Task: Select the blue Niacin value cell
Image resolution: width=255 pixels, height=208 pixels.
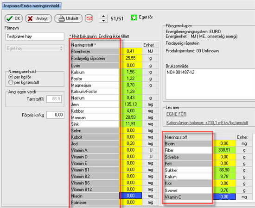Action: [131, 196]
